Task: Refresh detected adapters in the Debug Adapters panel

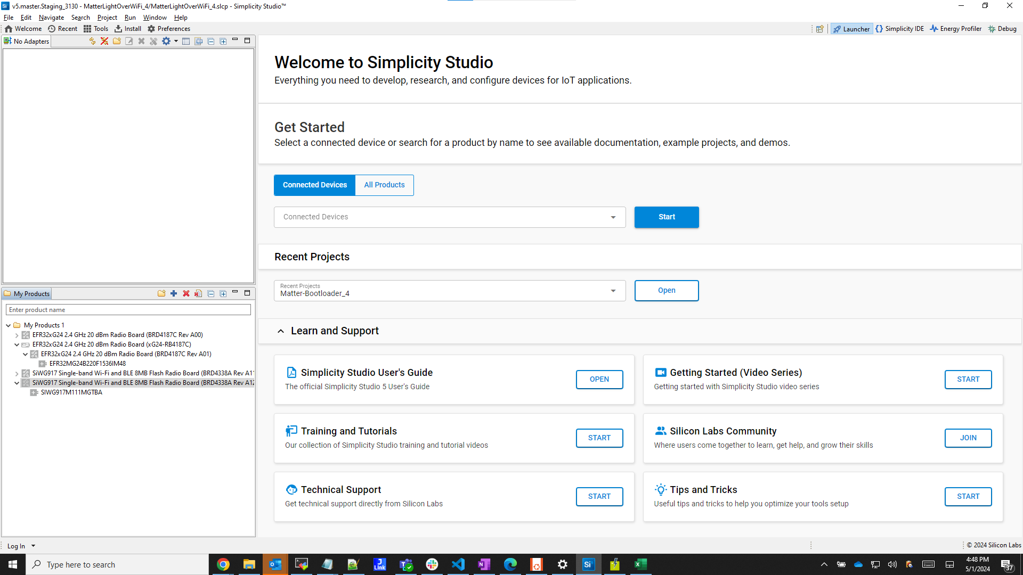Action: (92, 41)
